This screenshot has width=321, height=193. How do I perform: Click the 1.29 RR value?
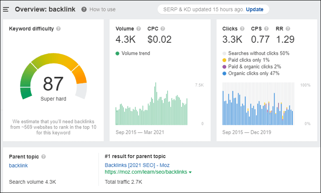click(x=285, y=39)
